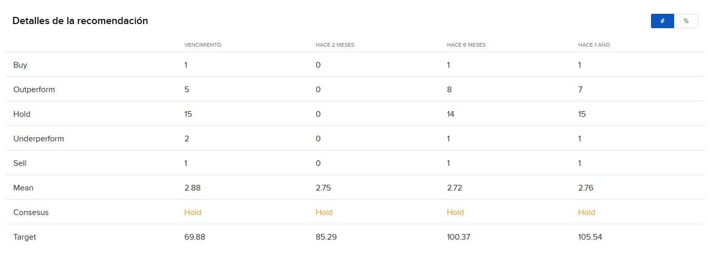Select the Buy row label
The height and width of the screenshot is (255, 709).
(x=20, y=65)
